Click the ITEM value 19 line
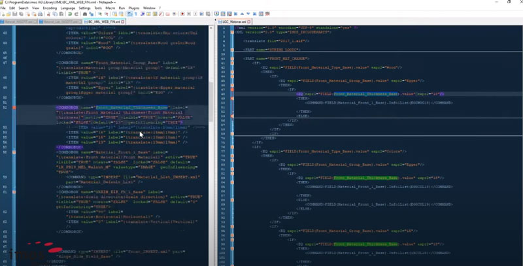 click(127, 142)
